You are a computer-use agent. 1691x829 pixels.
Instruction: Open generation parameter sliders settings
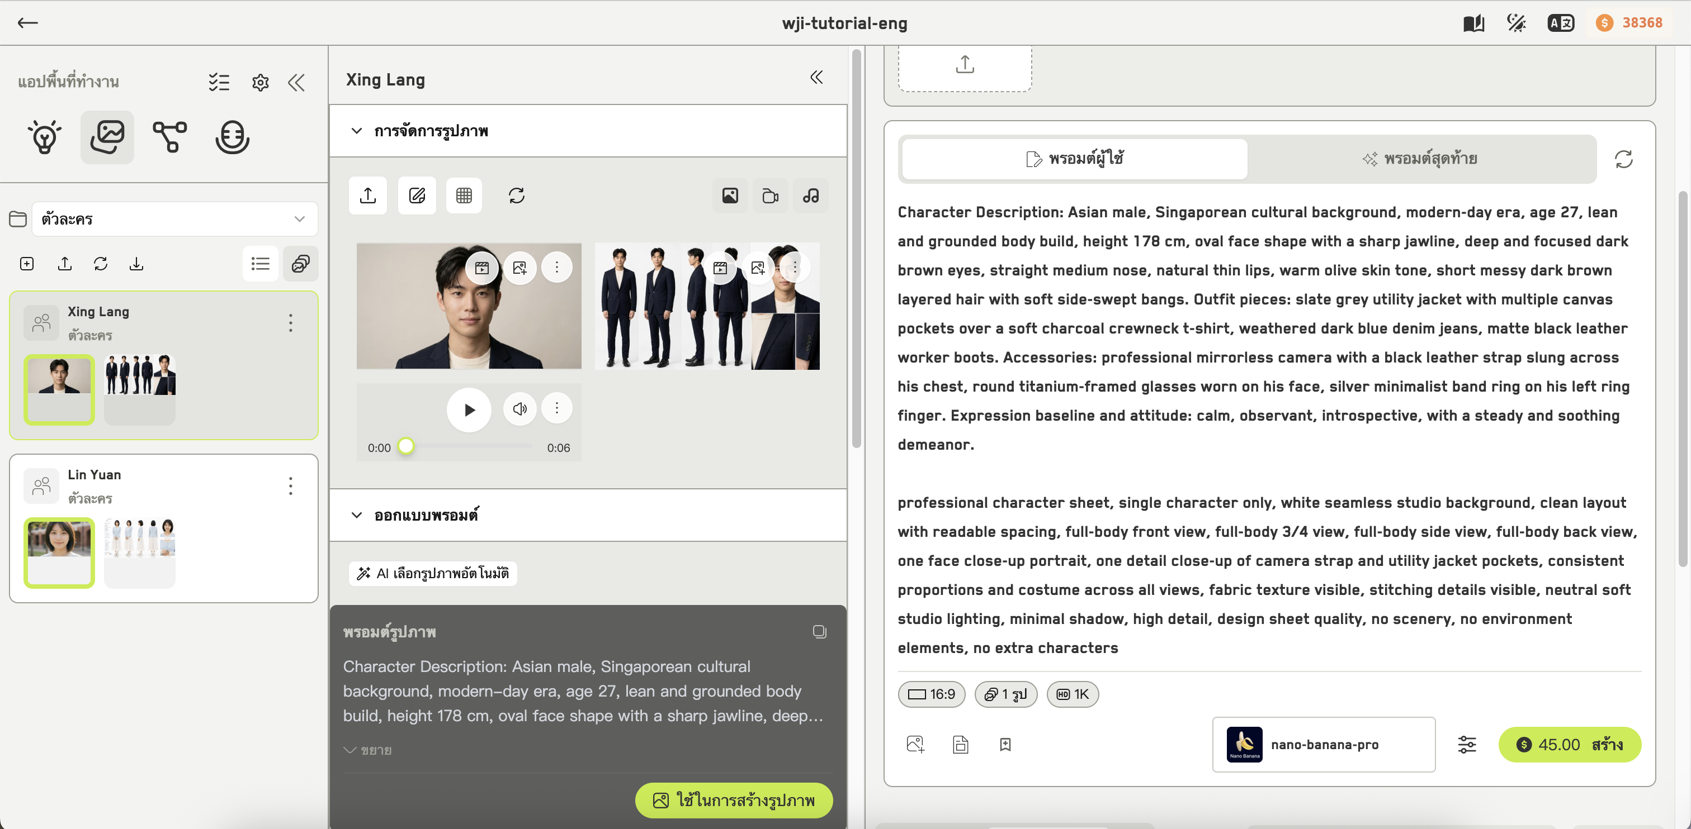pos(1467,745)
